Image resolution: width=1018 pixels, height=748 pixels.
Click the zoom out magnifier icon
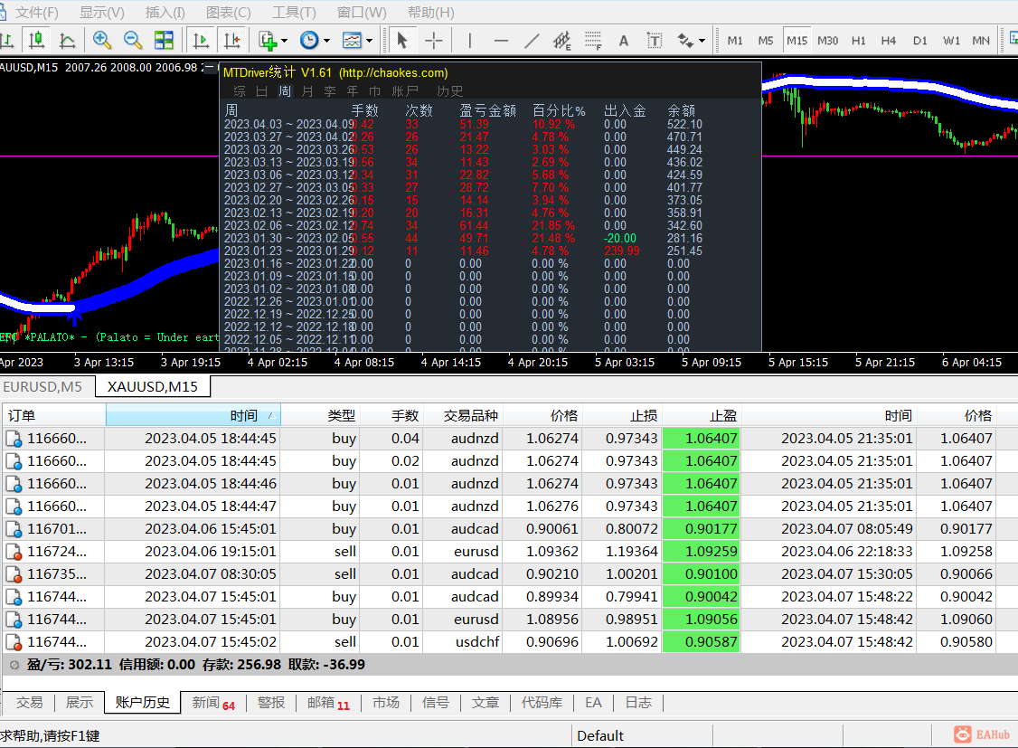pos(133,40)
